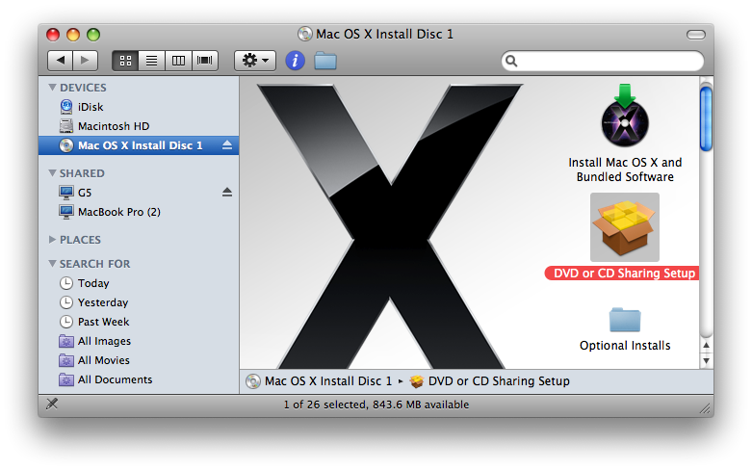752x470 pixels.
Task: Toggle toolbar with the pill button
Action: (695, 35)
